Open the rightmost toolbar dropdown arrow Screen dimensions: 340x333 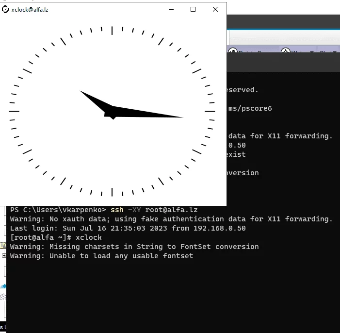coord(336,52)
